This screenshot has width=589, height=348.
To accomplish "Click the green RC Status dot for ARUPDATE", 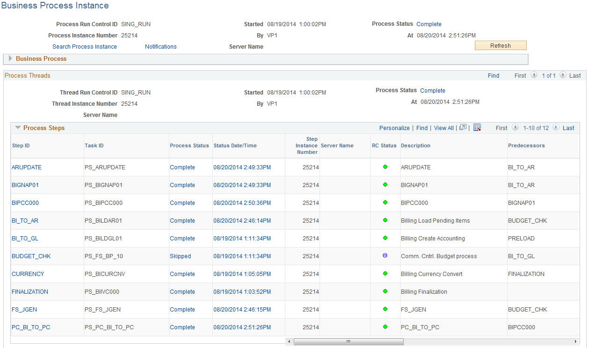I will (384, 167).
